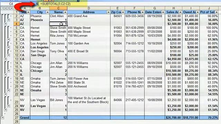Select row 13 header
This screenshot has width=221, height=124.
[x=17, y=59]
